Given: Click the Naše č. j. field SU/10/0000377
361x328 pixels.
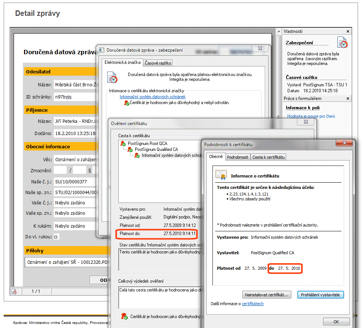Looking at the screenshot, I should tap(75, 182).
